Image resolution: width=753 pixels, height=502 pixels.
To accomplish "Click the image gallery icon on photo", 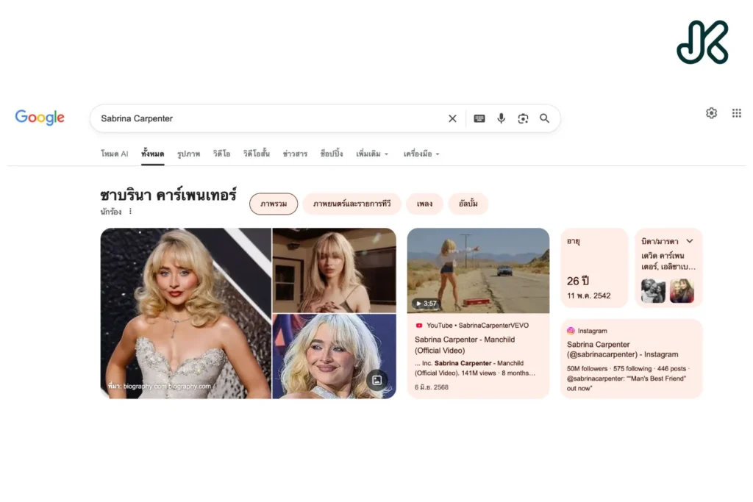I will (377, 380).
